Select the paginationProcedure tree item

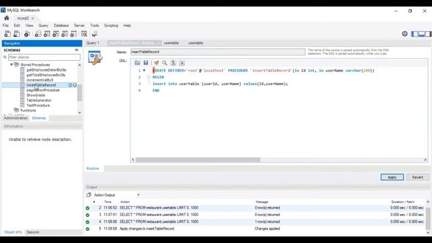click(43, 90)
